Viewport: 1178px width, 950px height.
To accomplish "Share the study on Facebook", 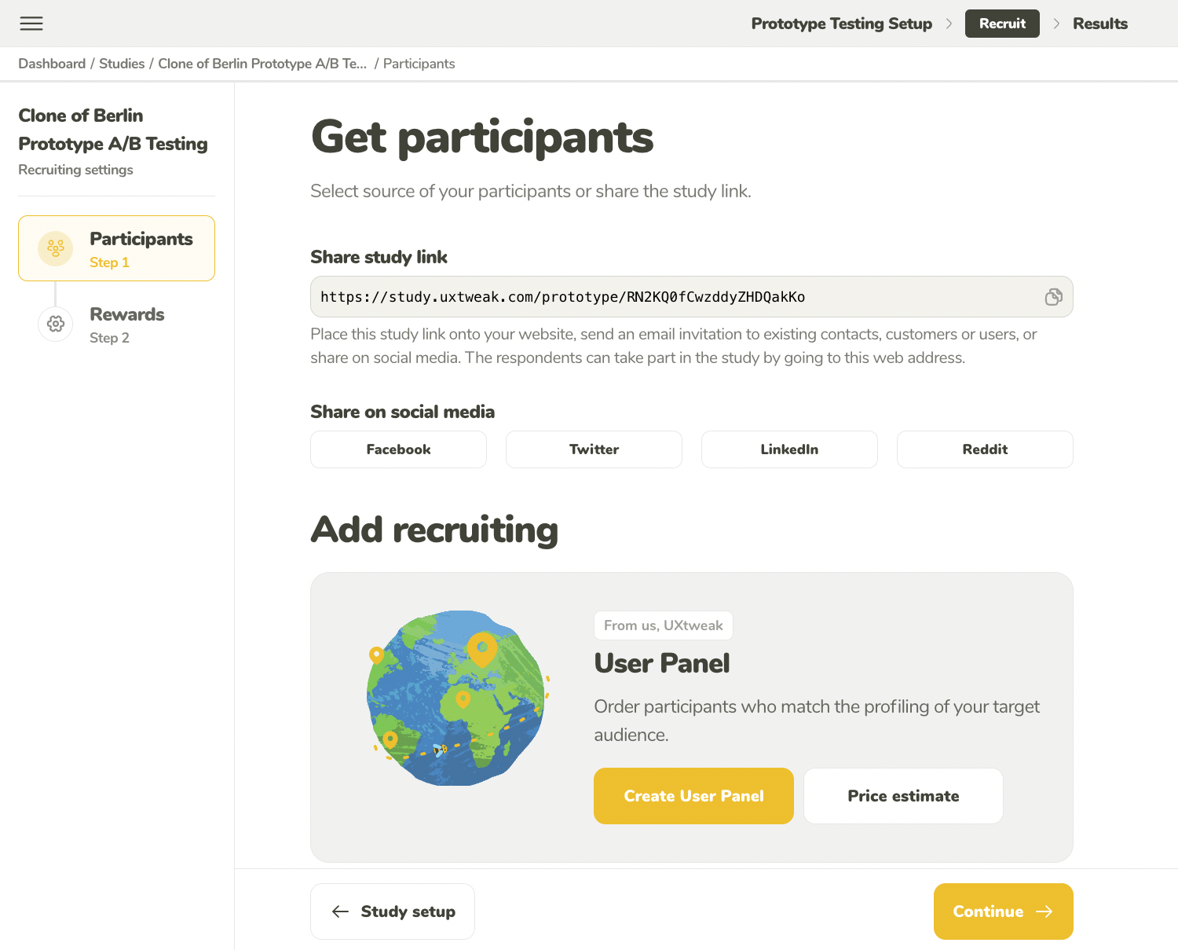I will tap(398, 449).
